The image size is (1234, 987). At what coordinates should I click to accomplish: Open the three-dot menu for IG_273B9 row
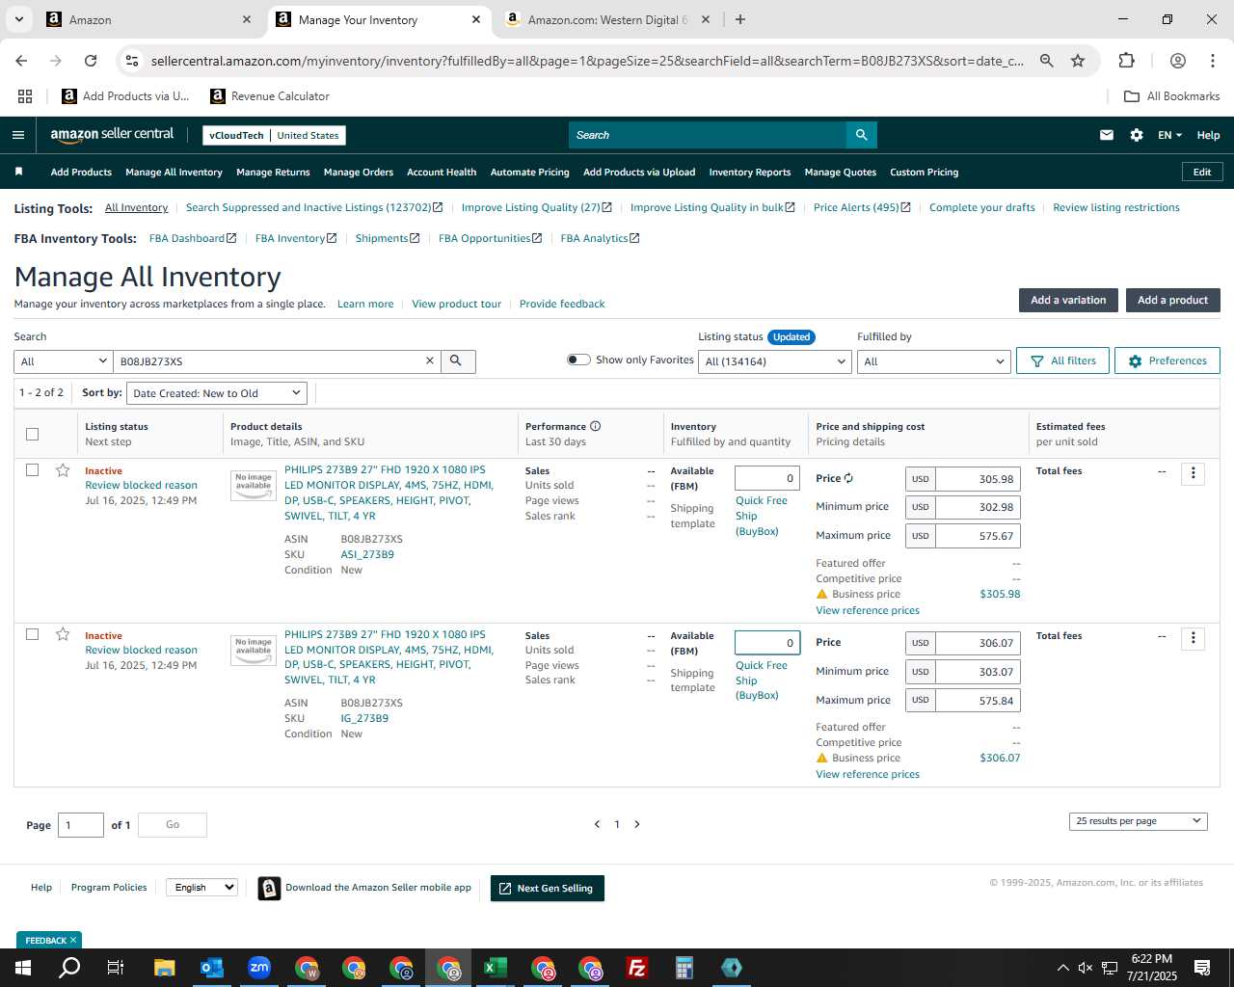tap(1193, 638)
